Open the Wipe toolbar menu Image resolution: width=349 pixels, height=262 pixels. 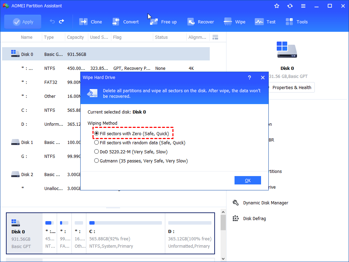coord(235,22)
